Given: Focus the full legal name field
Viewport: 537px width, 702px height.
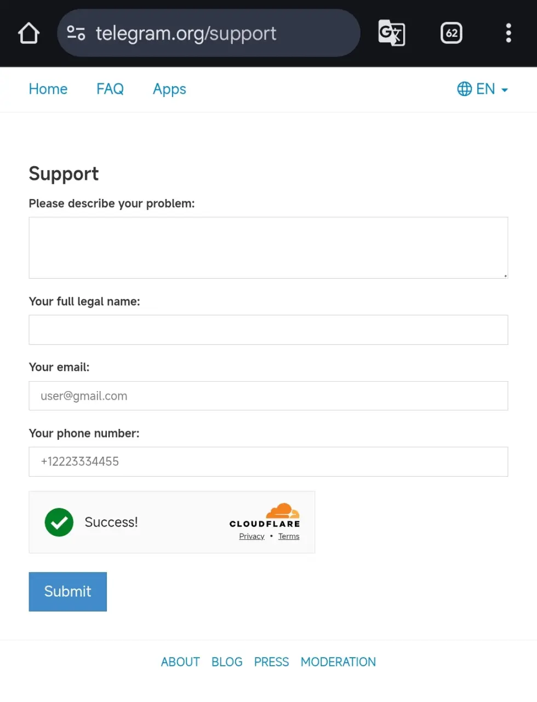Looking at the screenshot, I should pos(268,330).
